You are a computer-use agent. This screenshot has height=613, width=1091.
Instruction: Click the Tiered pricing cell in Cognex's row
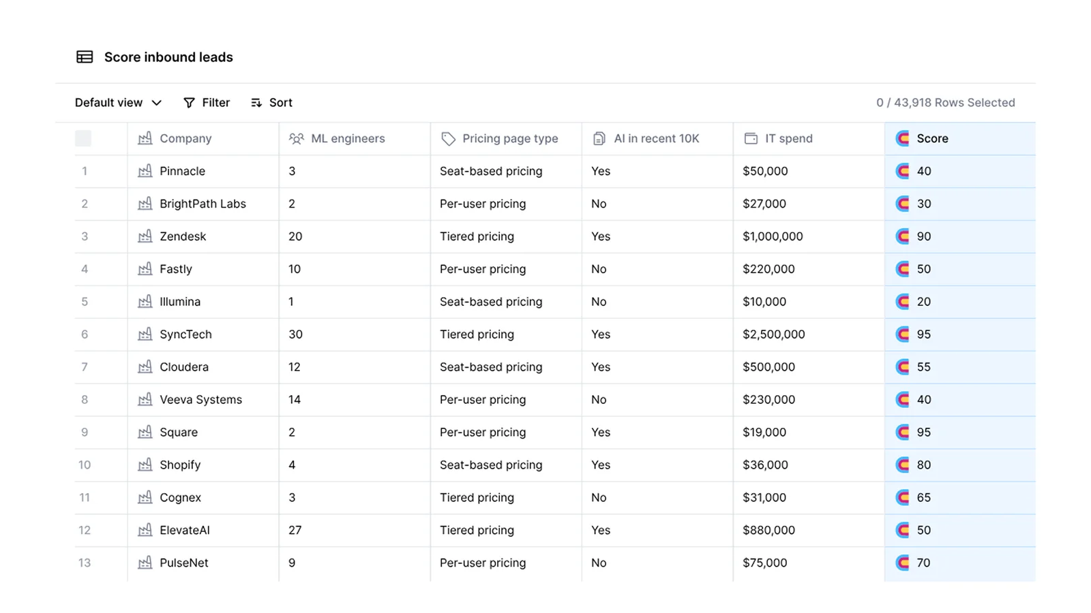pos(506,498)
